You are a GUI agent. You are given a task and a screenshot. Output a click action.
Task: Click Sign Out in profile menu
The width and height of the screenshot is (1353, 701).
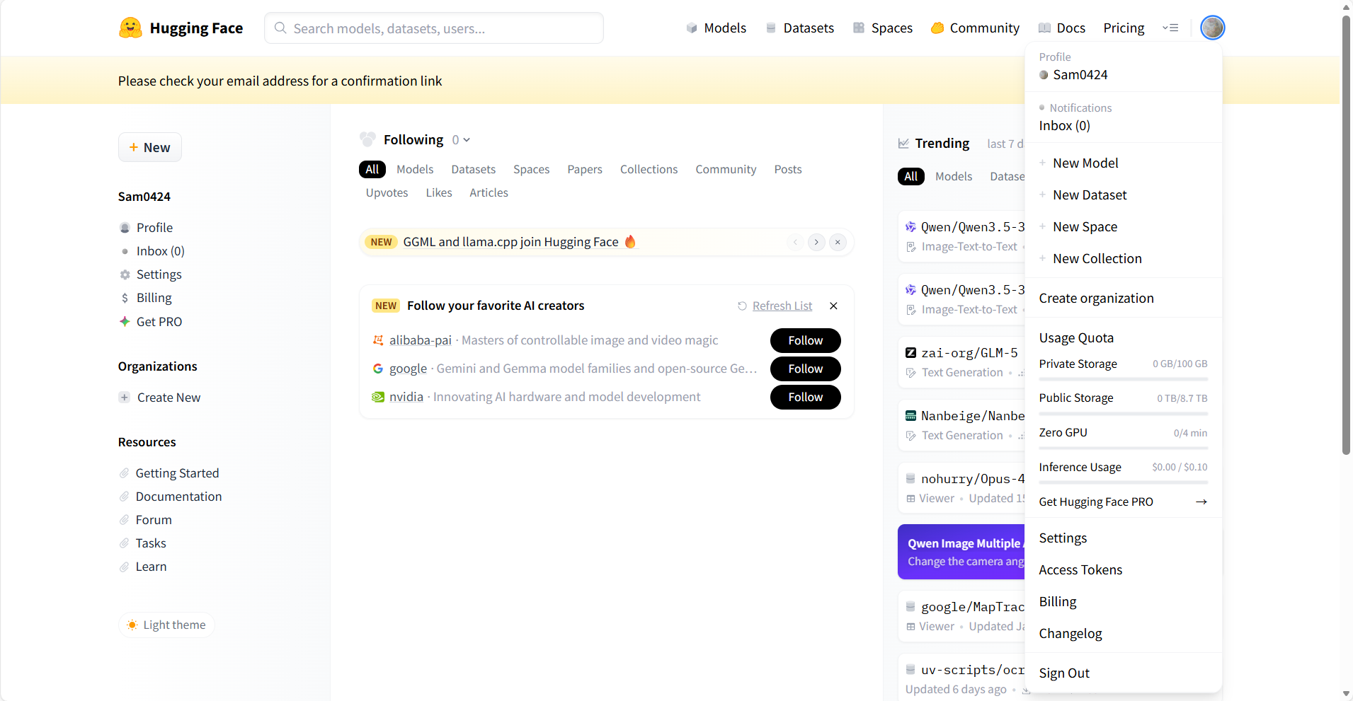click(x=1124, y=673)
